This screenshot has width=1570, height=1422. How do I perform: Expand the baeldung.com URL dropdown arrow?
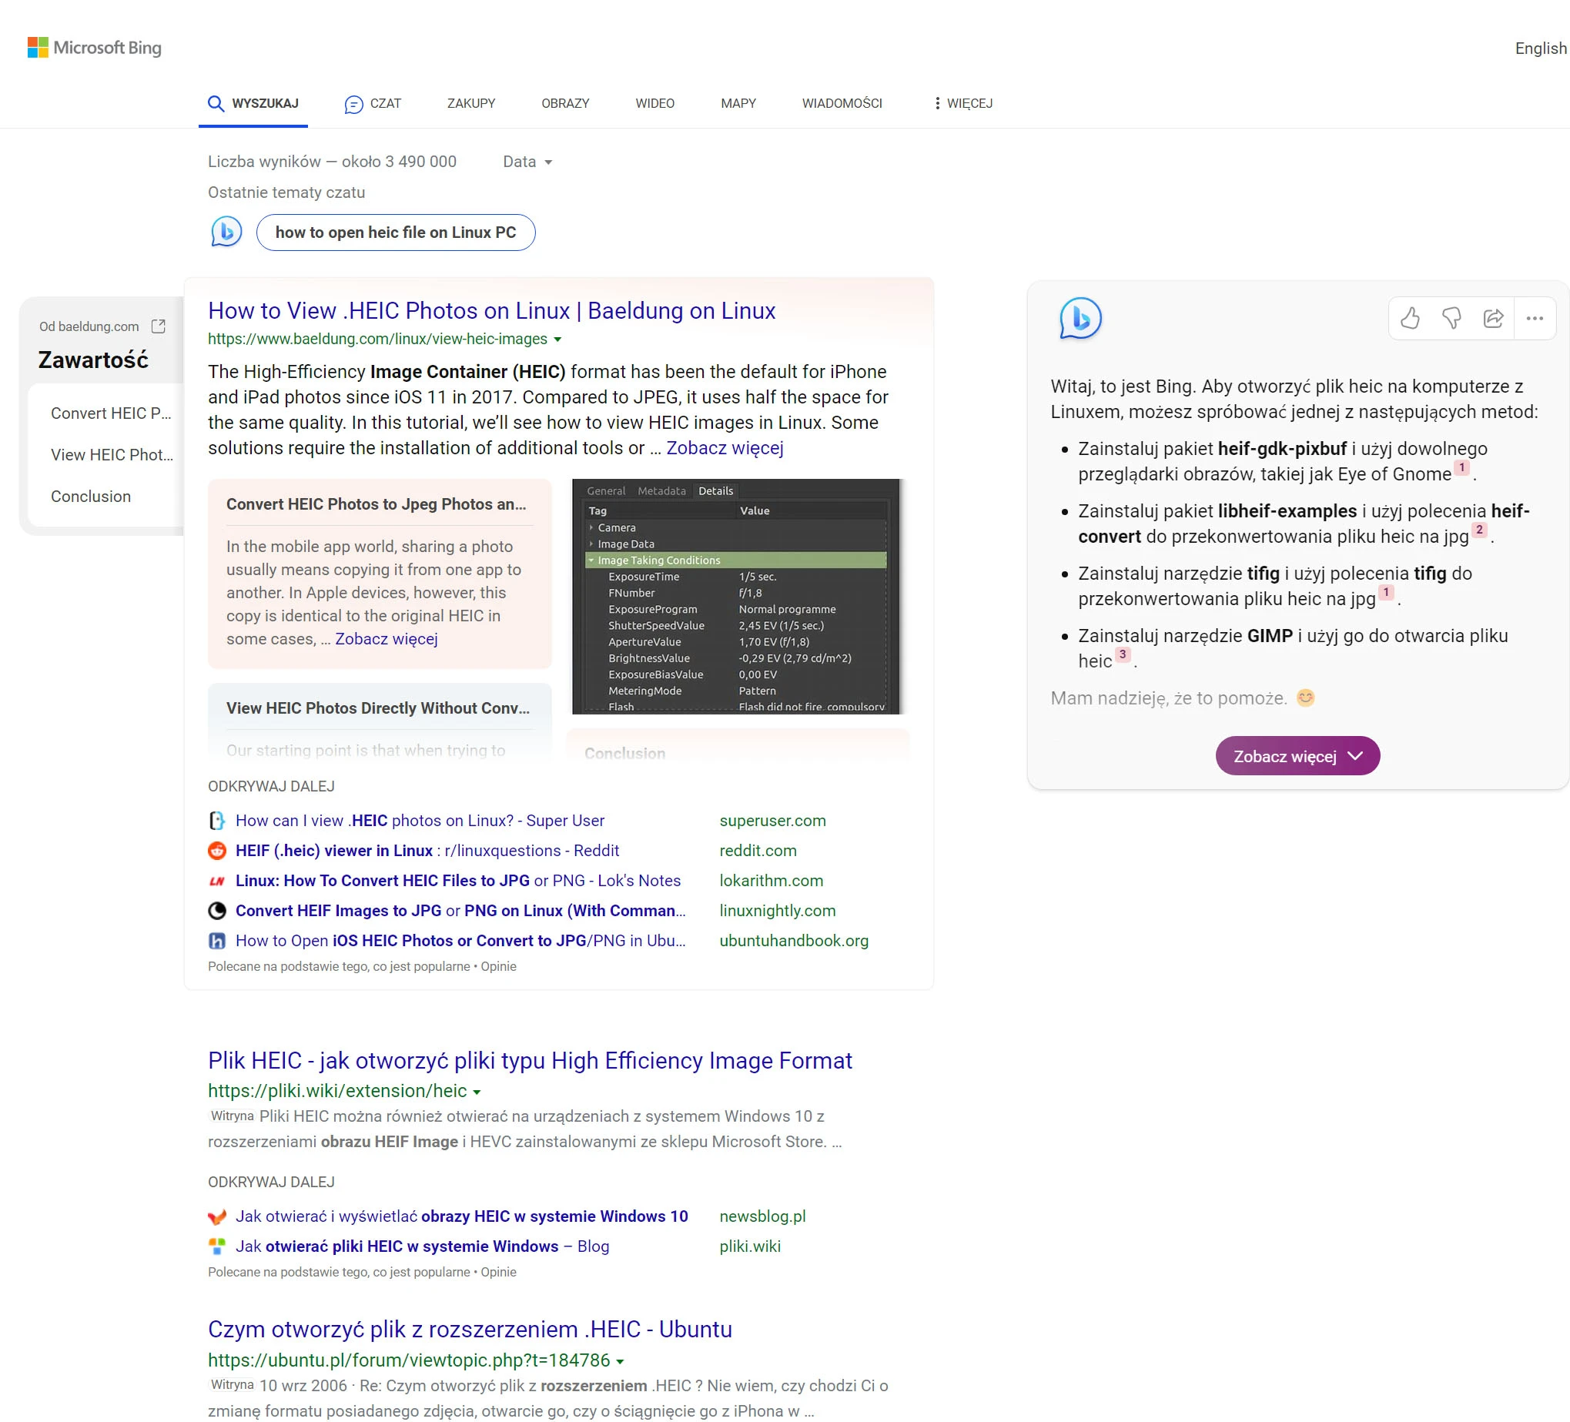coord(557,340)
